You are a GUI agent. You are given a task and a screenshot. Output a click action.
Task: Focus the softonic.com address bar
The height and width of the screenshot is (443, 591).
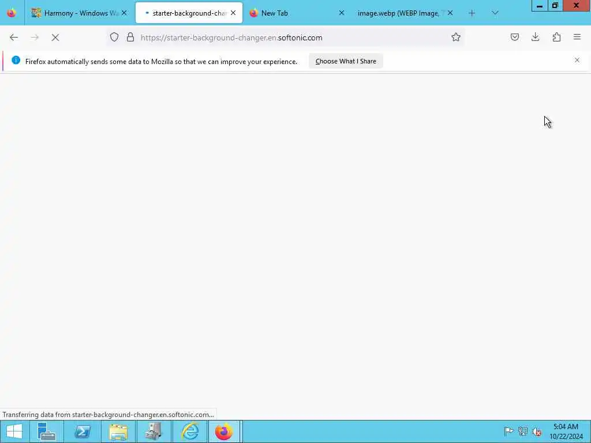pos(285,37)
